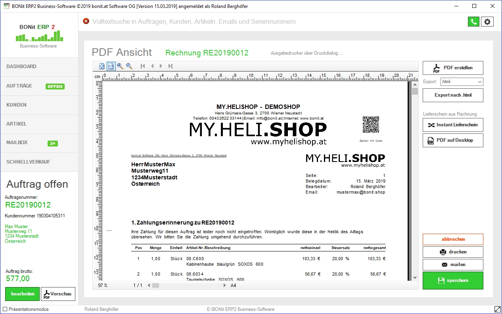Click the fullscreen arrow icon in status bar

click(498, 309)
